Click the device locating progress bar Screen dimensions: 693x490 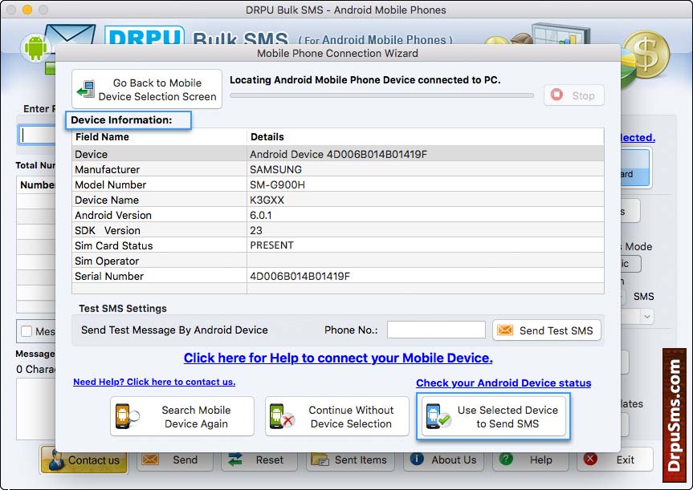[382, 95]
